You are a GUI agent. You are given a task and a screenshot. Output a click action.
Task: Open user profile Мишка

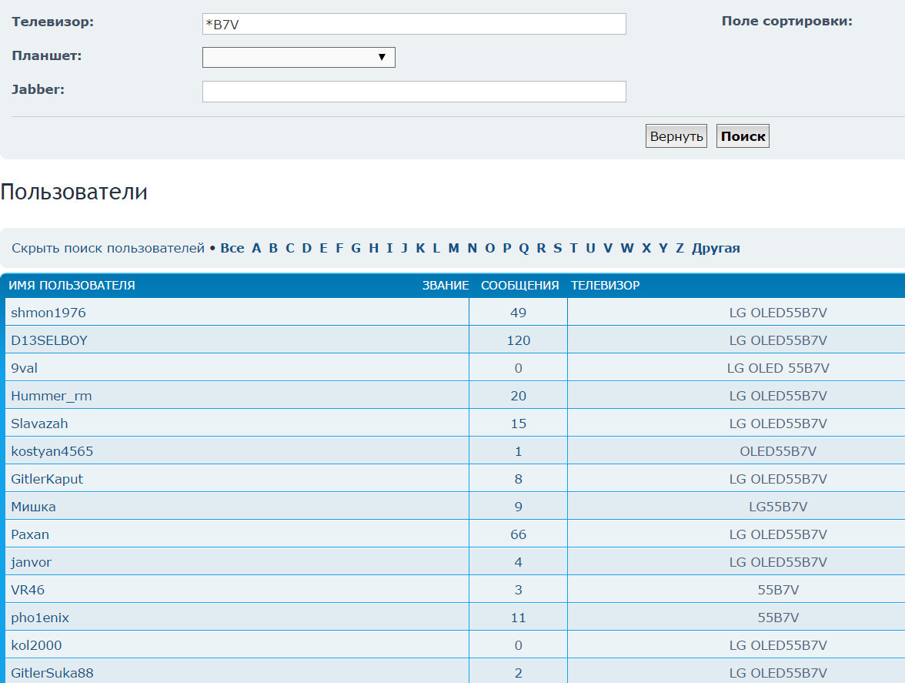coord(33,507)
